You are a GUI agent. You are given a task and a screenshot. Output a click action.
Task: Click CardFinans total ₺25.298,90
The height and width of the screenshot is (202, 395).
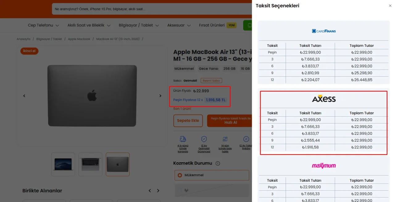coord(362,73)
